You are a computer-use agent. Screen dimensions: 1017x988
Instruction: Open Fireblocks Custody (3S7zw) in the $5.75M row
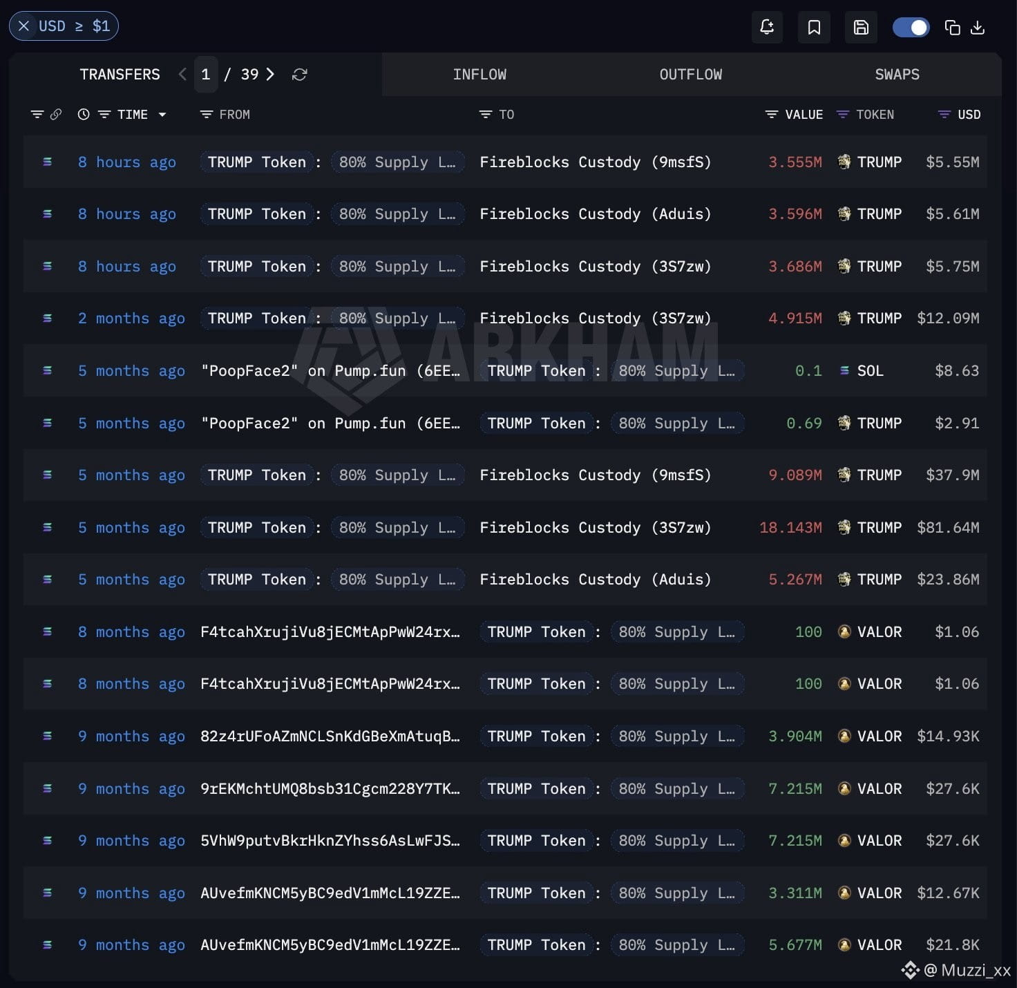pos(595,266)
